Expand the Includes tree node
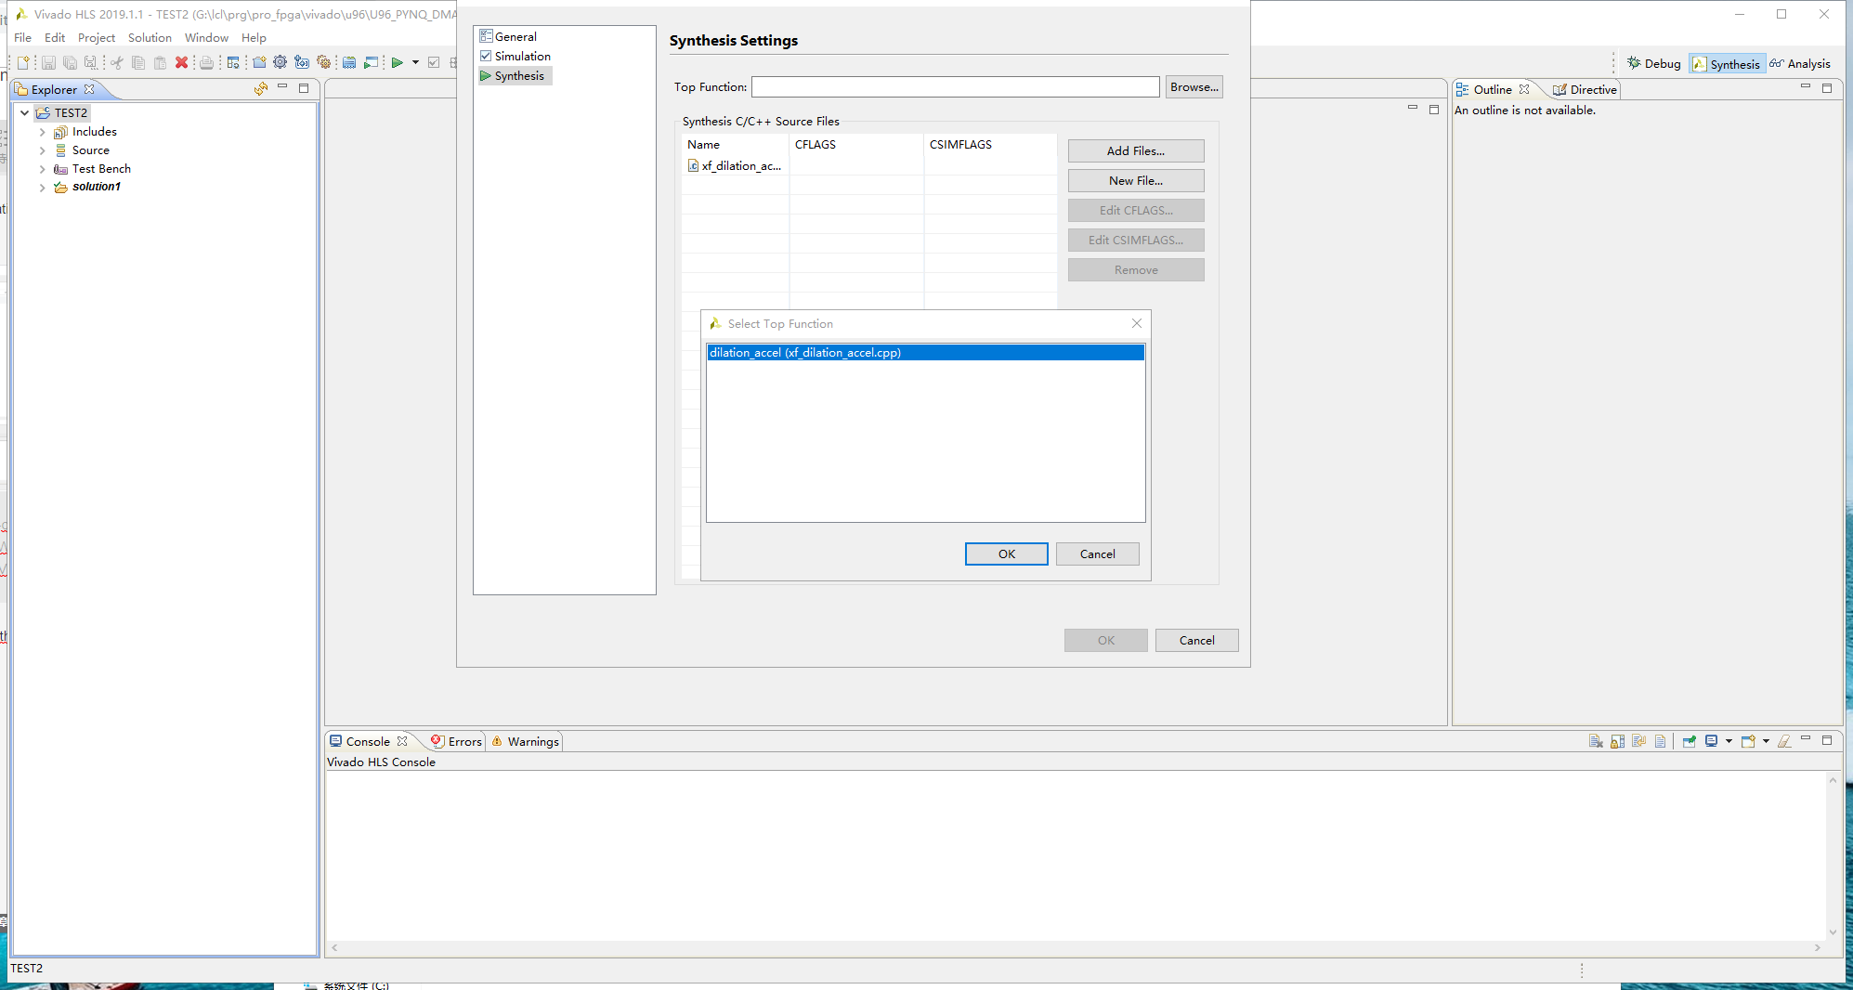The width and height of the screenshot is (1853, 990). (x=42, y=132)
